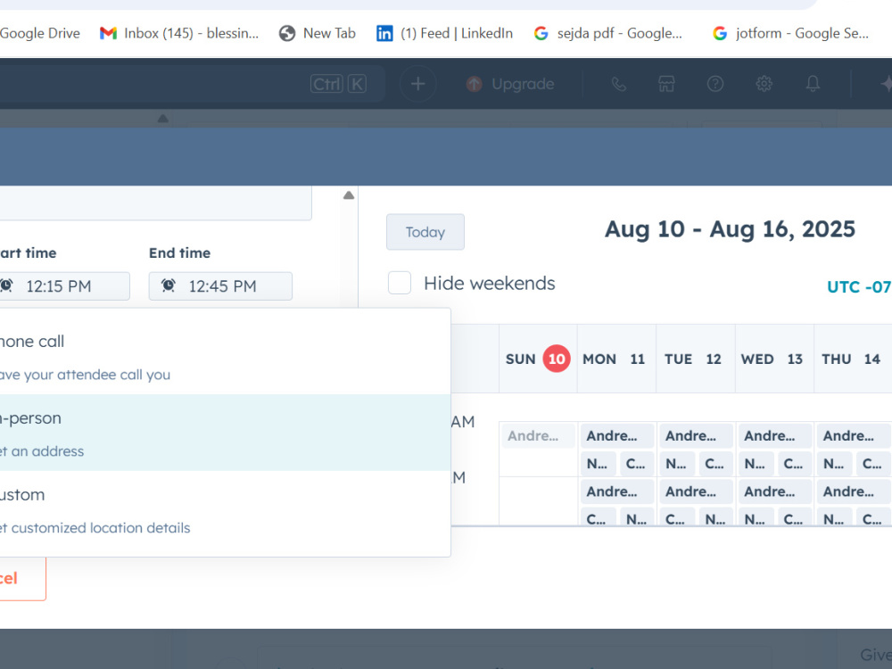Click the Ctrl K search shortcut

point(338,84)
